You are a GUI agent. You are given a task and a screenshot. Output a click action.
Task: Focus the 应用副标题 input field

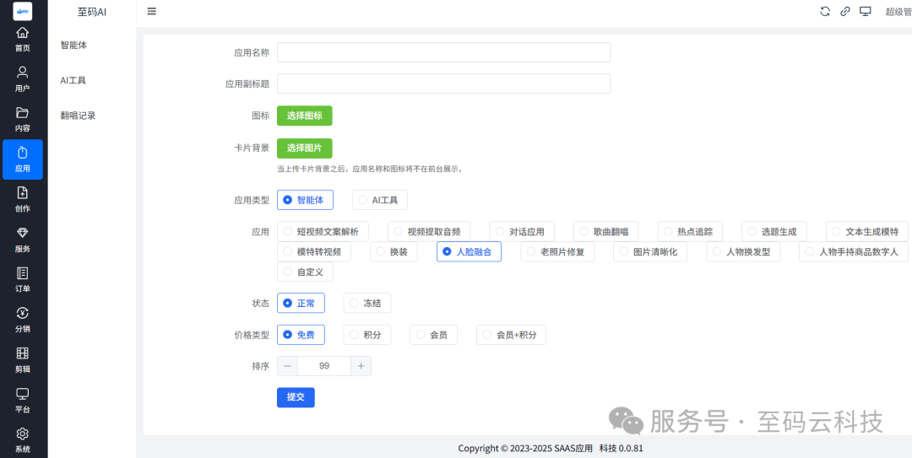click(444, 84)
